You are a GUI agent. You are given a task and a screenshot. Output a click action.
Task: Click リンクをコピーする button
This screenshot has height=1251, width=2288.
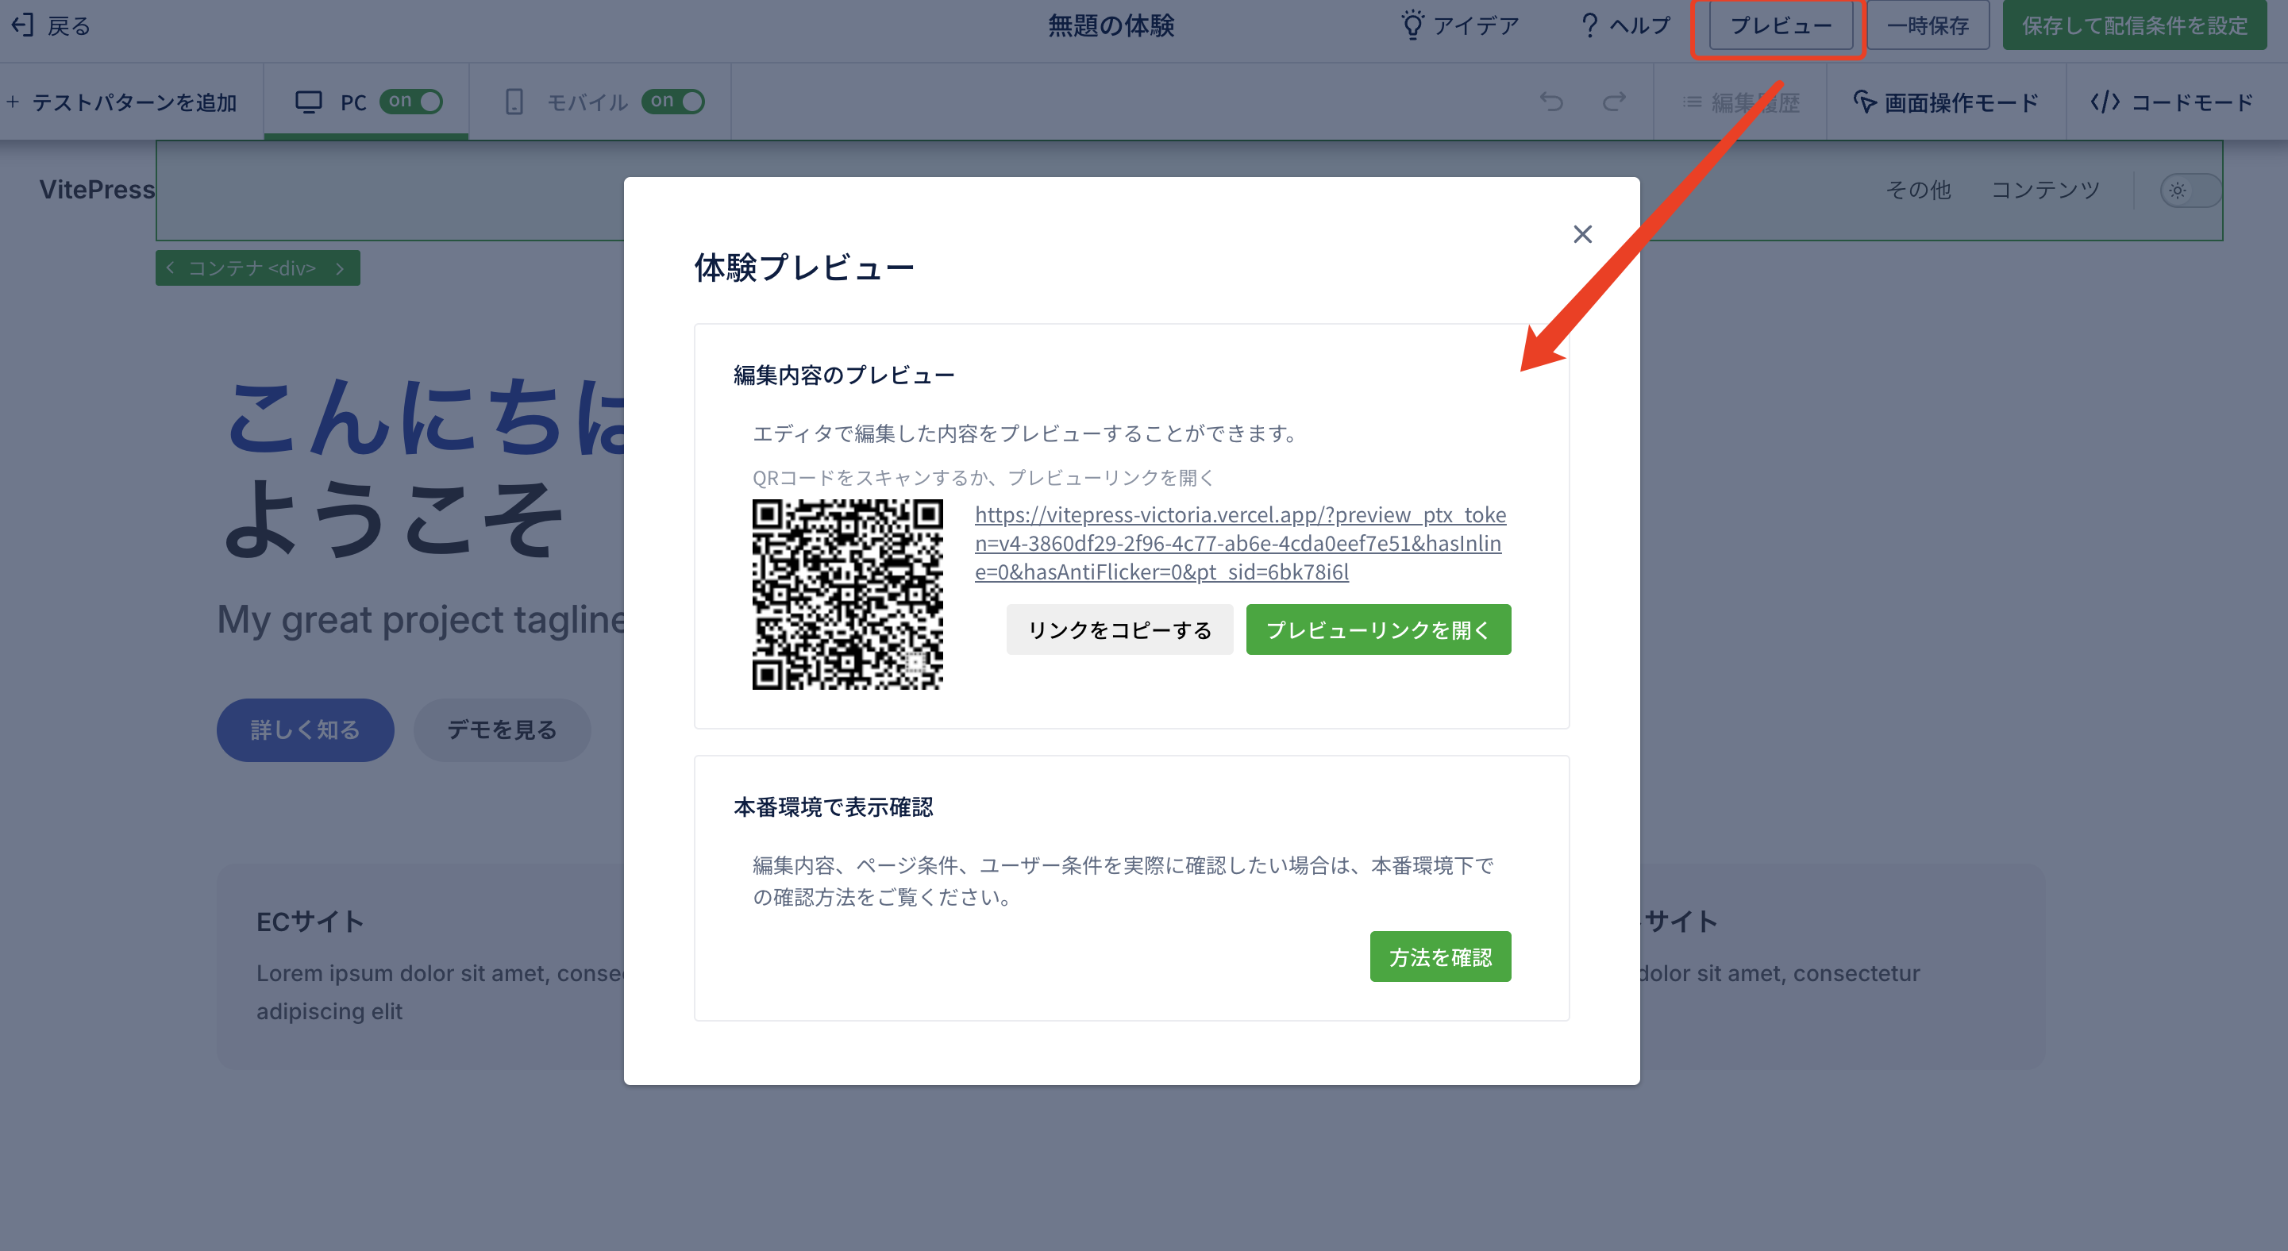click(1119, 629)
